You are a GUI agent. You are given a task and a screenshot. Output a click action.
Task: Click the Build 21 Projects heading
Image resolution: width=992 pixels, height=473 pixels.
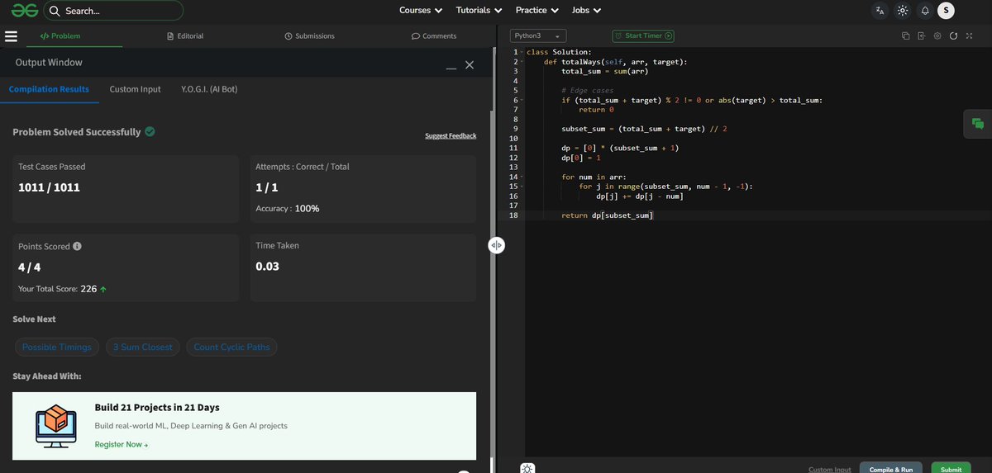(157, 408)
